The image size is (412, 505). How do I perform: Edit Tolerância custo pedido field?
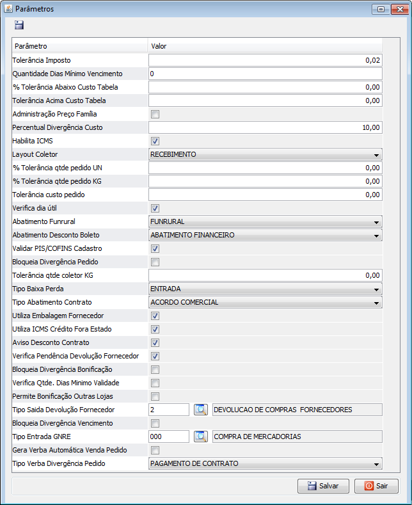click(265, 195)
